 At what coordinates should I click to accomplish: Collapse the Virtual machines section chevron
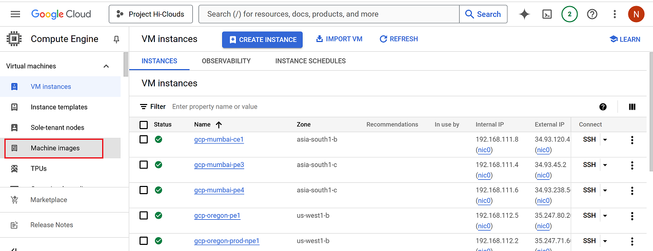[106, 66]
